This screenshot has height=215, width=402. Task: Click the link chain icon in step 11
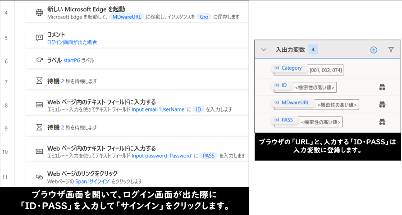coord(39,177)
